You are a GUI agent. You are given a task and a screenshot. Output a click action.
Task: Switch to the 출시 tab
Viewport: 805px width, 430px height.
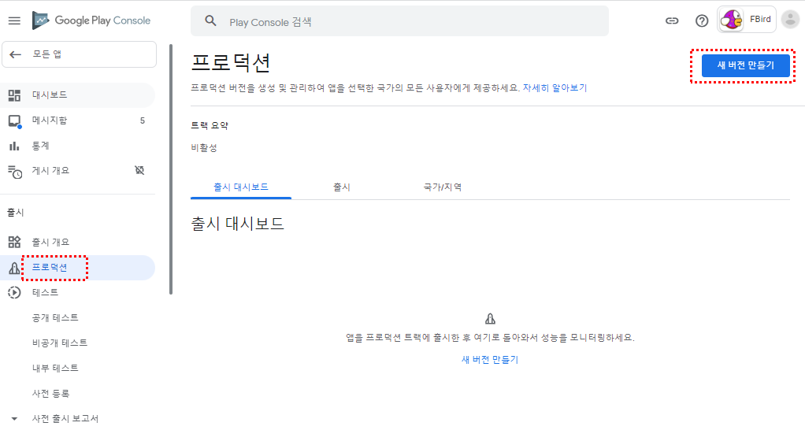[341, 187]
